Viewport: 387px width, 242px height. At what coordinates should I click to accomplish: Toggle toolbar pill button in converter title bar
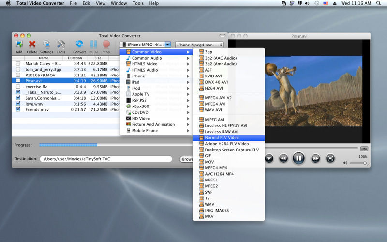223,36
